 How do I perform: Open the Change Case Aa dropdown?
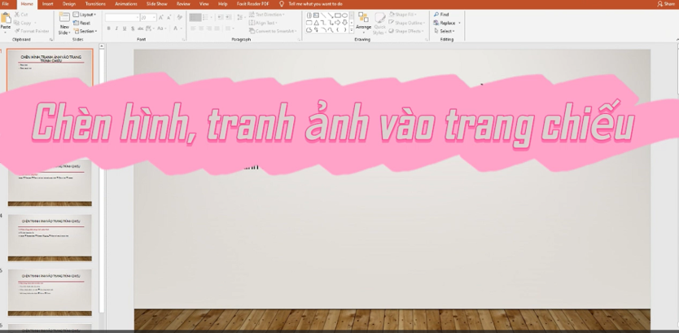[x=161, y=28]
